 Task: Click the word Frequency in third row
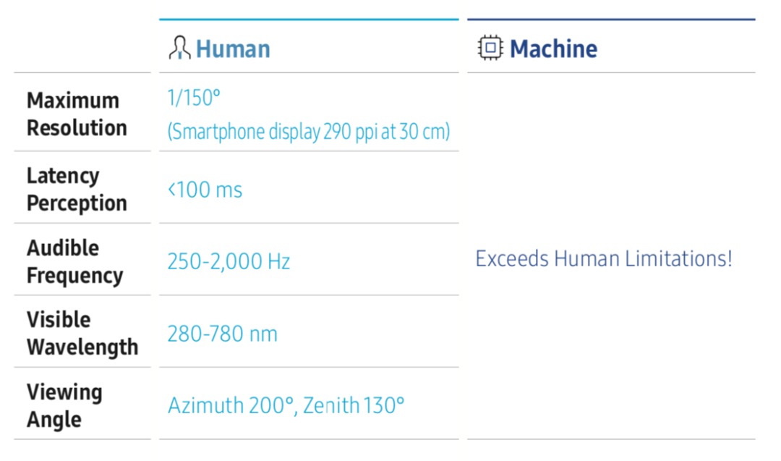point(74,276)
